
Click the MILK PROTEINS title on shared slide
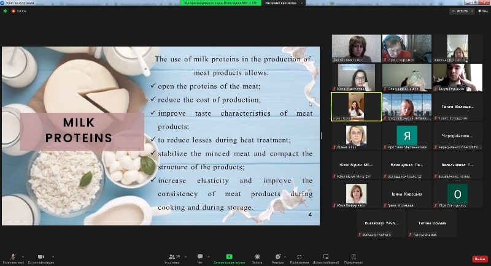79,130
